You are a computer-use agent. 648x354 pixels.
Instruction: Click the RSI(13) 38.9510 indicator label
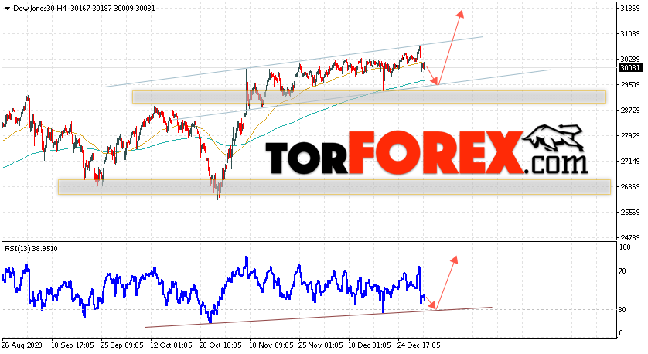click(x=31, y=249)
